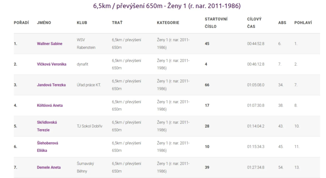326x178 pixels.
Task: Click the ABS column header
Action: (282, 23)
